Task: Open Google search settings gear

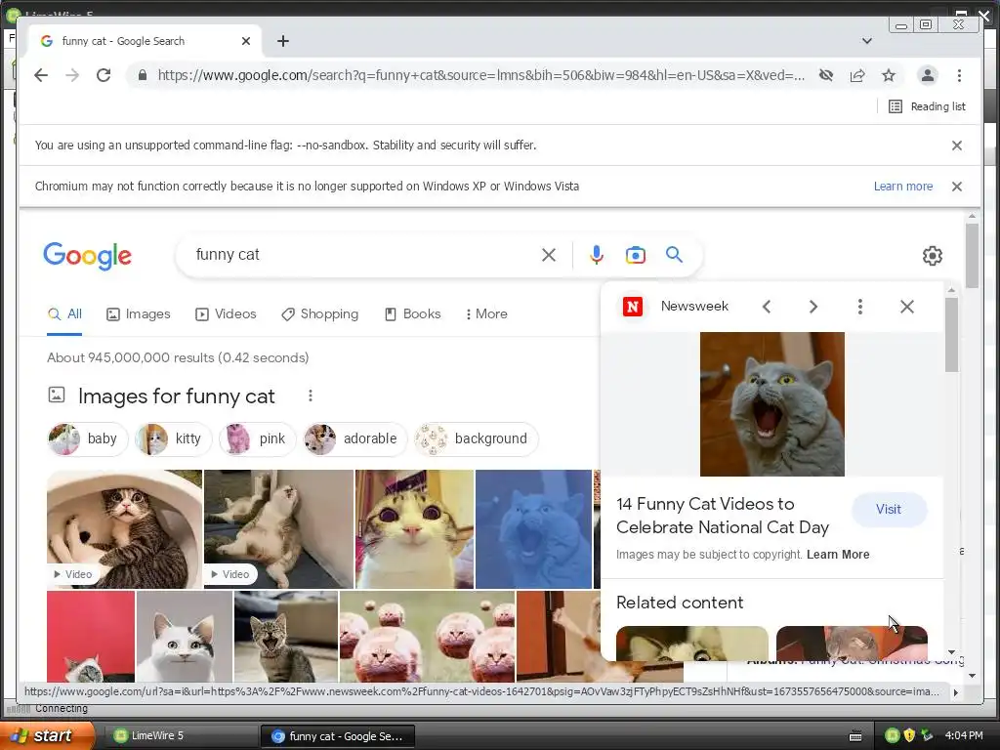Action: (x=933, y=256)
